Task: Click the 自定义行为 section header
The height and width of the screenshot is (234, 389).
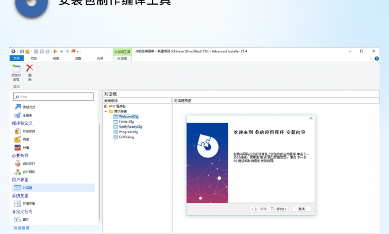Action: (22, 212)
